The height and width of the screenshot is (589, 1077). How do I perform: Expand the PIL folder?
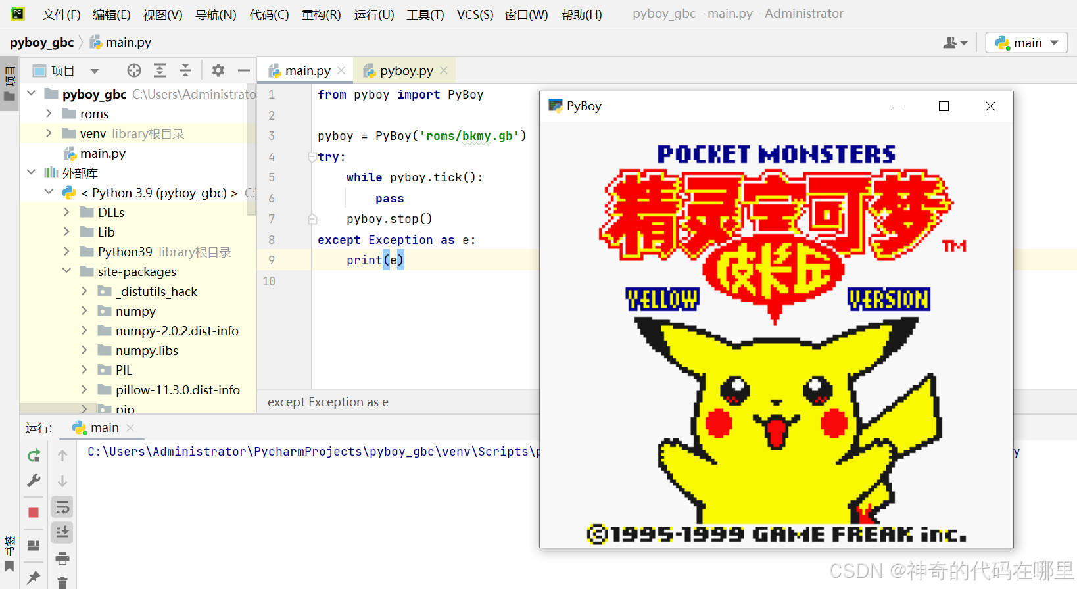[x=84, y=370]
